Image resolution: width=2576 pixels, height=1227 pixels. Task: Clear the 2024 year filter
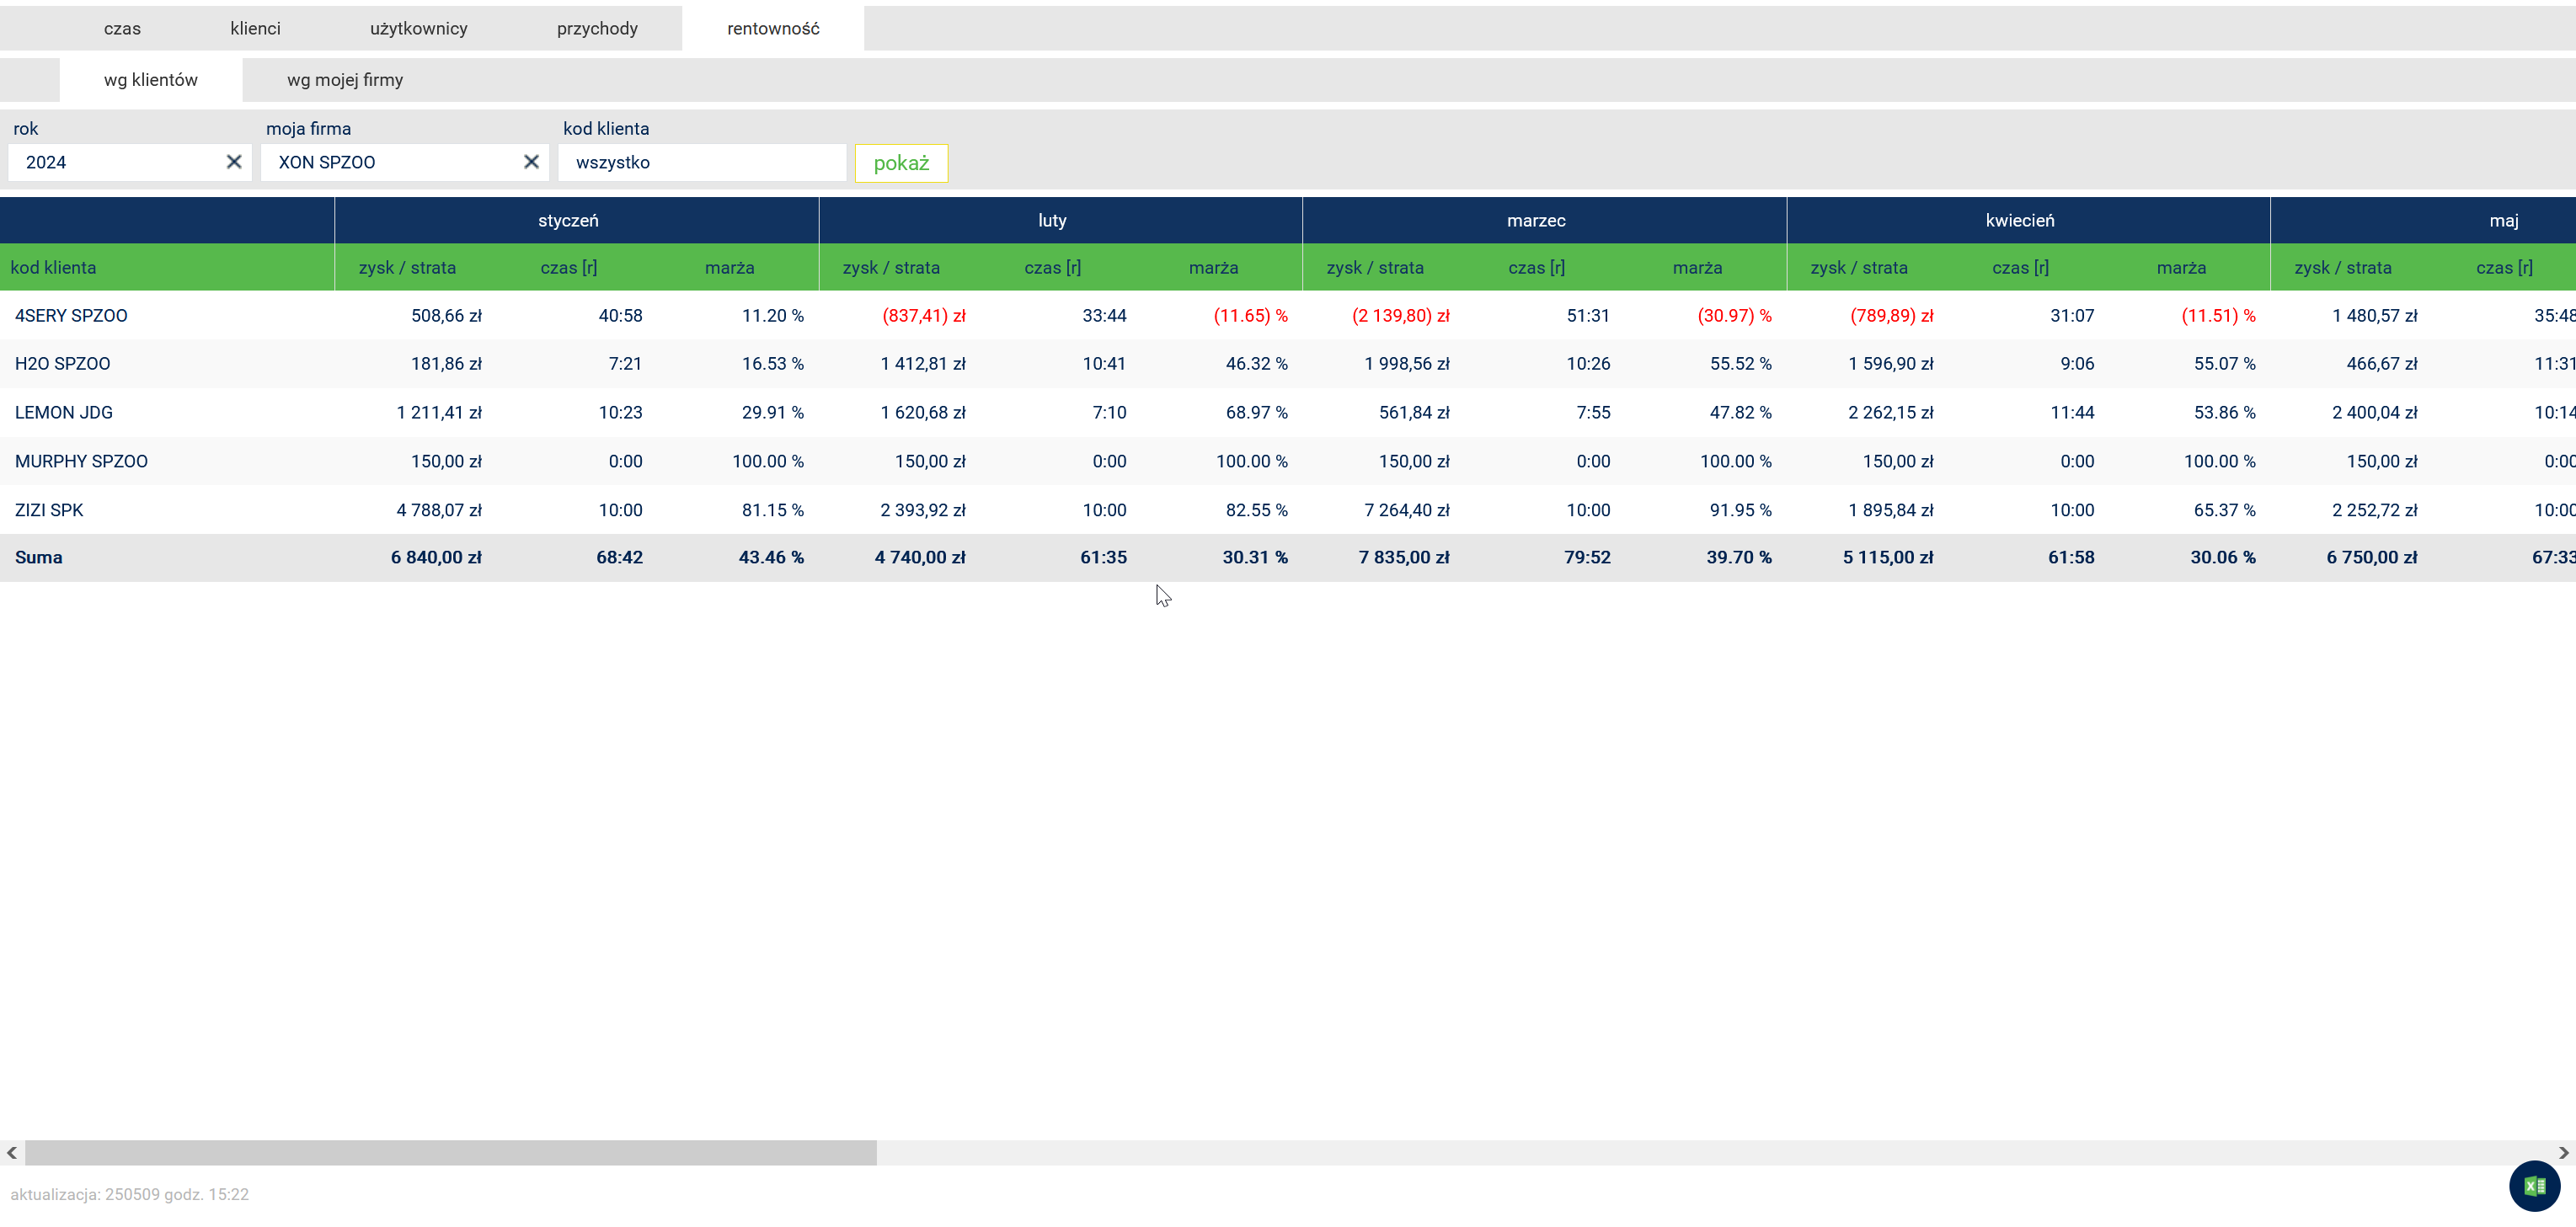click(234, 162)
